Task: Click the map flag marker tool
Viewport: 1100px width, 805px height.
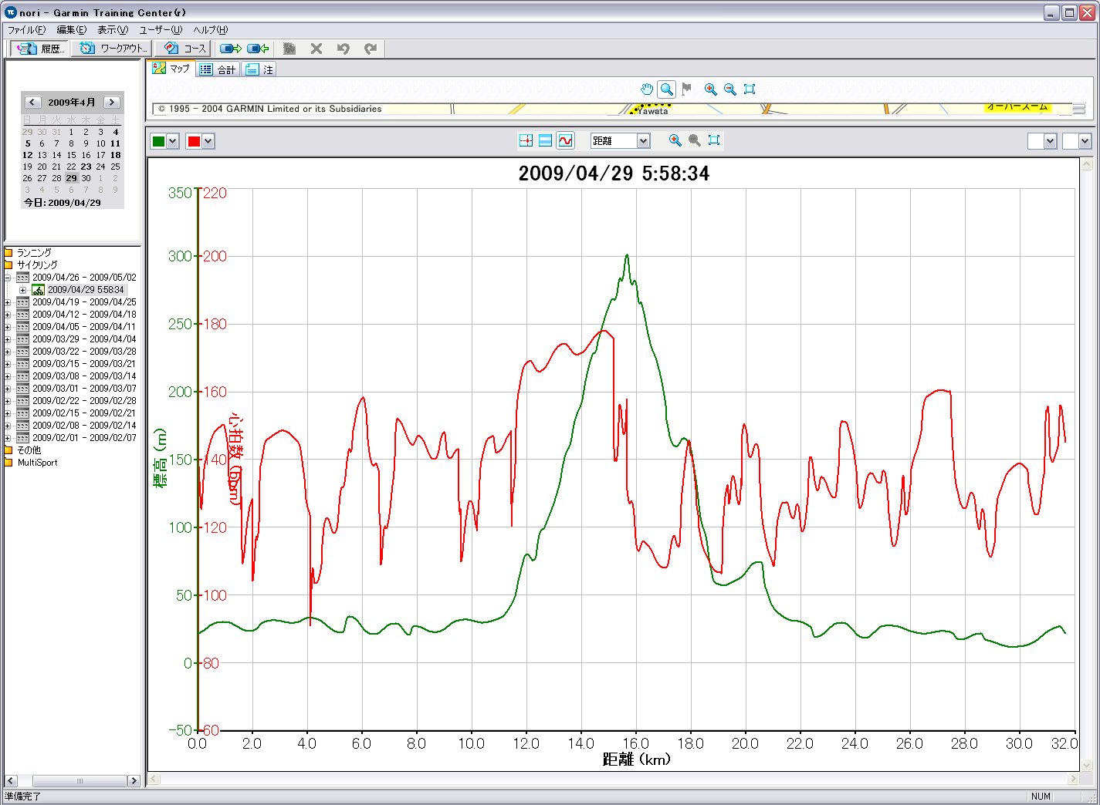Action: click(x=687, y=89)
